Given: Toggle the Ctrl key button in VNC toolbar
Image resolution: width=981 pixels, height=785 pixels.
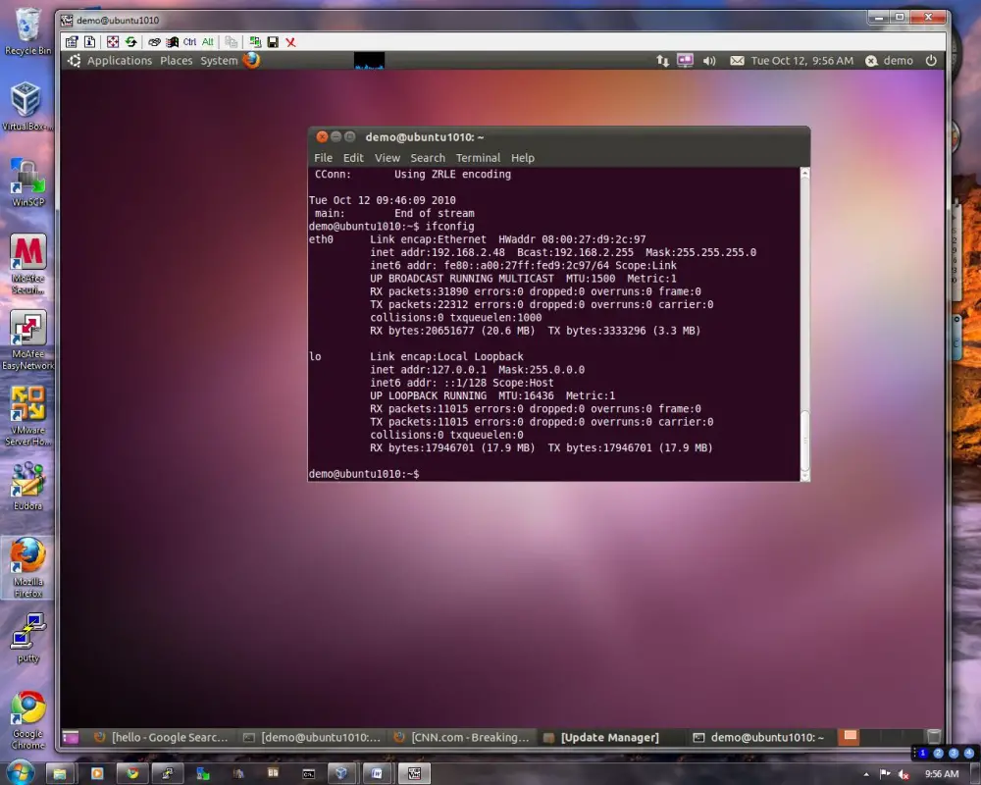Looking at the screenshot, I should click(189, 42).
